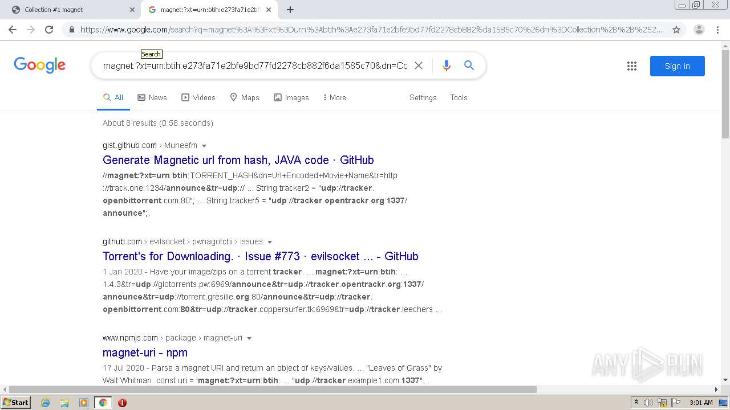This screenshot has width=730, height=410.
Task: Click the horizontal scrollbar thumb
Action: tap(273, 389)
